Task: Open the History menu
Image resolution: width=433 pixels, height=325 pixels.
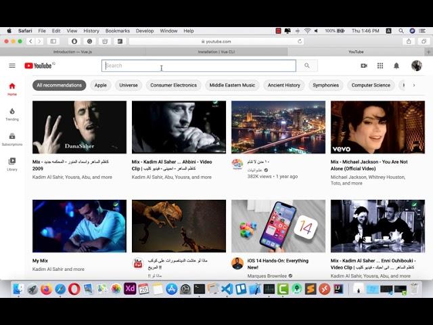Action: click(x=91, y=31)
